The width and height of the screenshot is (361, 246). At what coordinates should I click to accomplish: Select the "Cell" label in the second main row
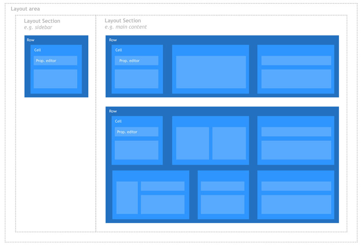pyautogui.click(x=118, y=122)
